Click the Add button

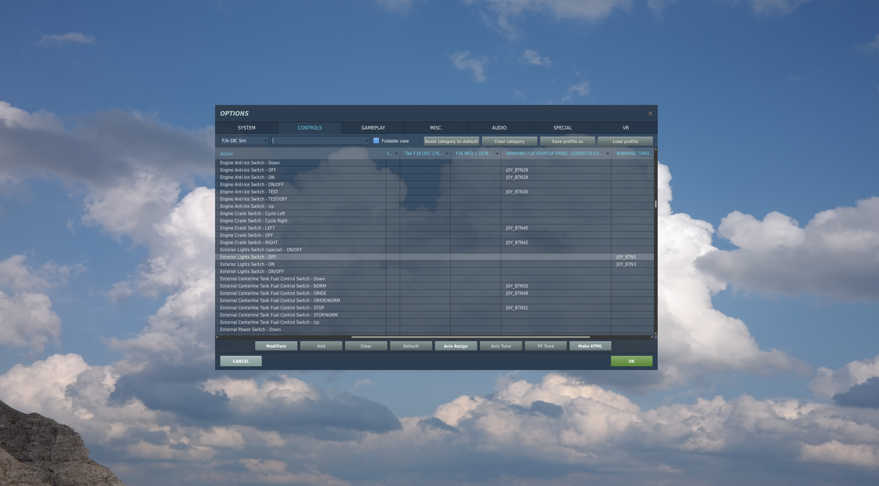(x=321, y=346)
